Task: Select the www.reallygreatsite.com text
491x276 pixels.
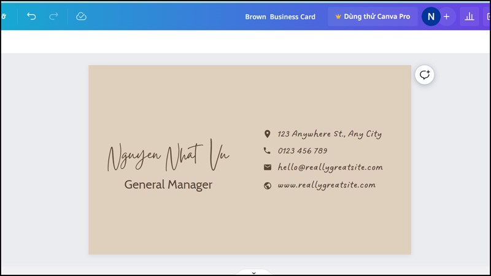Action: 327,185
